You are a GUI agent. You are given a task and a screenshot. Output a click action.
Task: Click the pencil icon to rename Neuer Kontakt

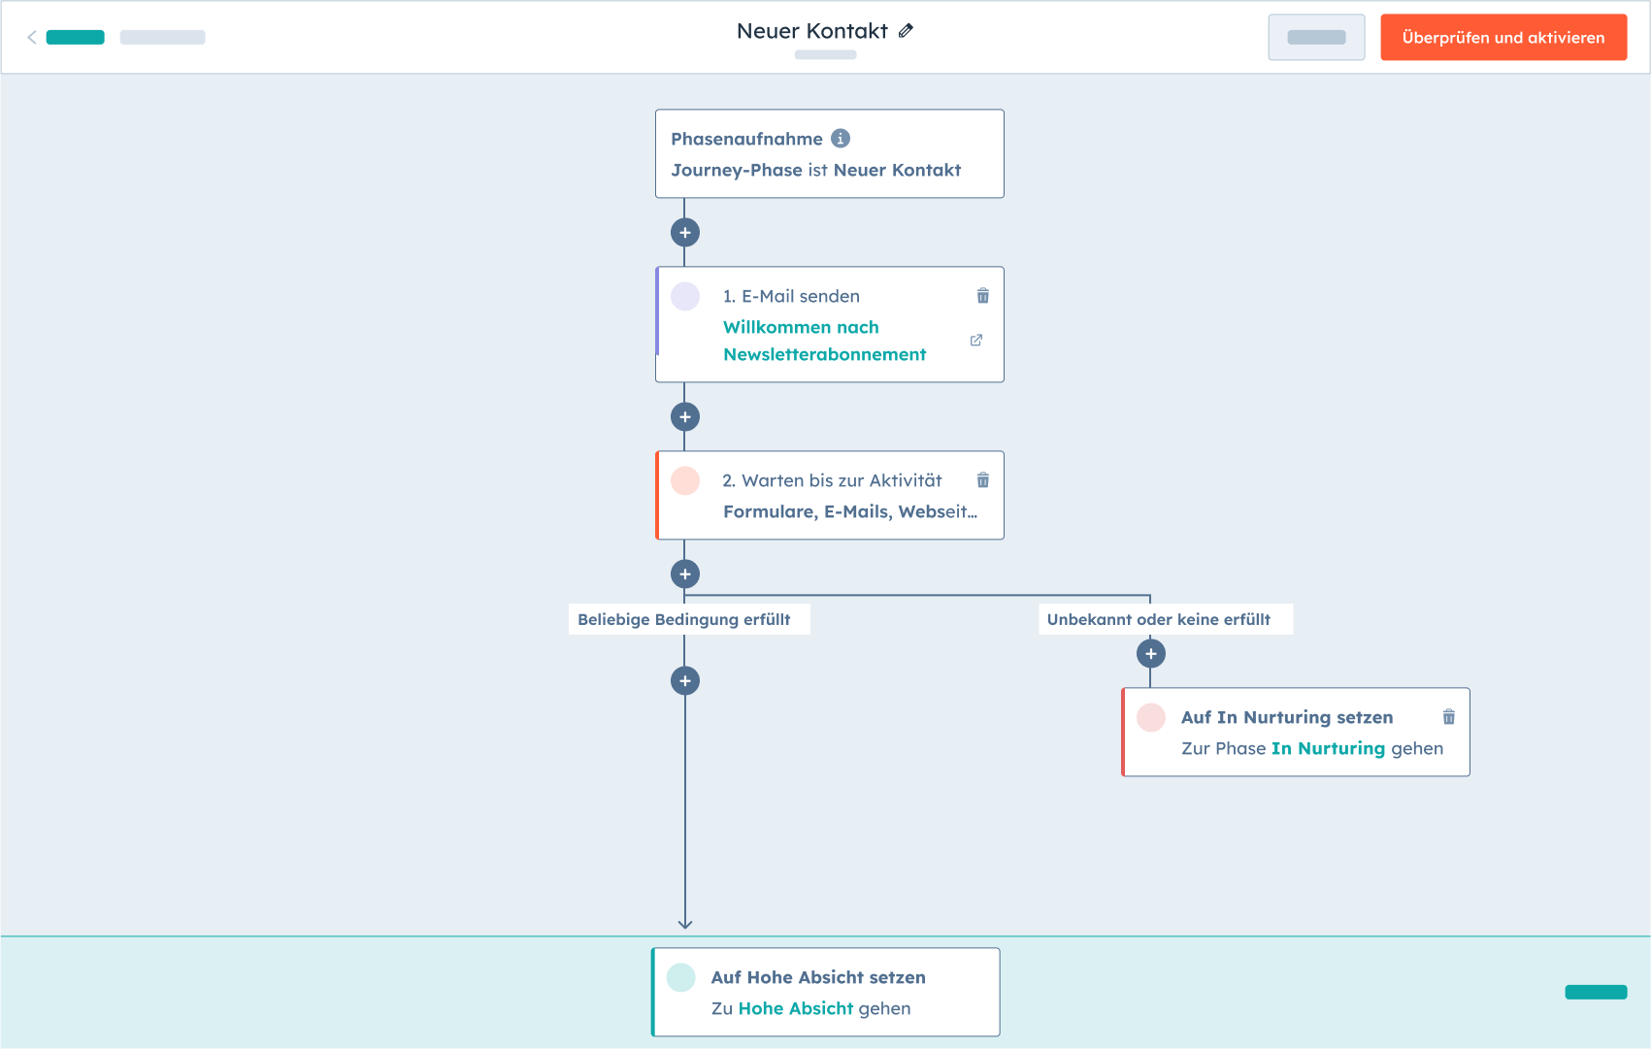906,31
